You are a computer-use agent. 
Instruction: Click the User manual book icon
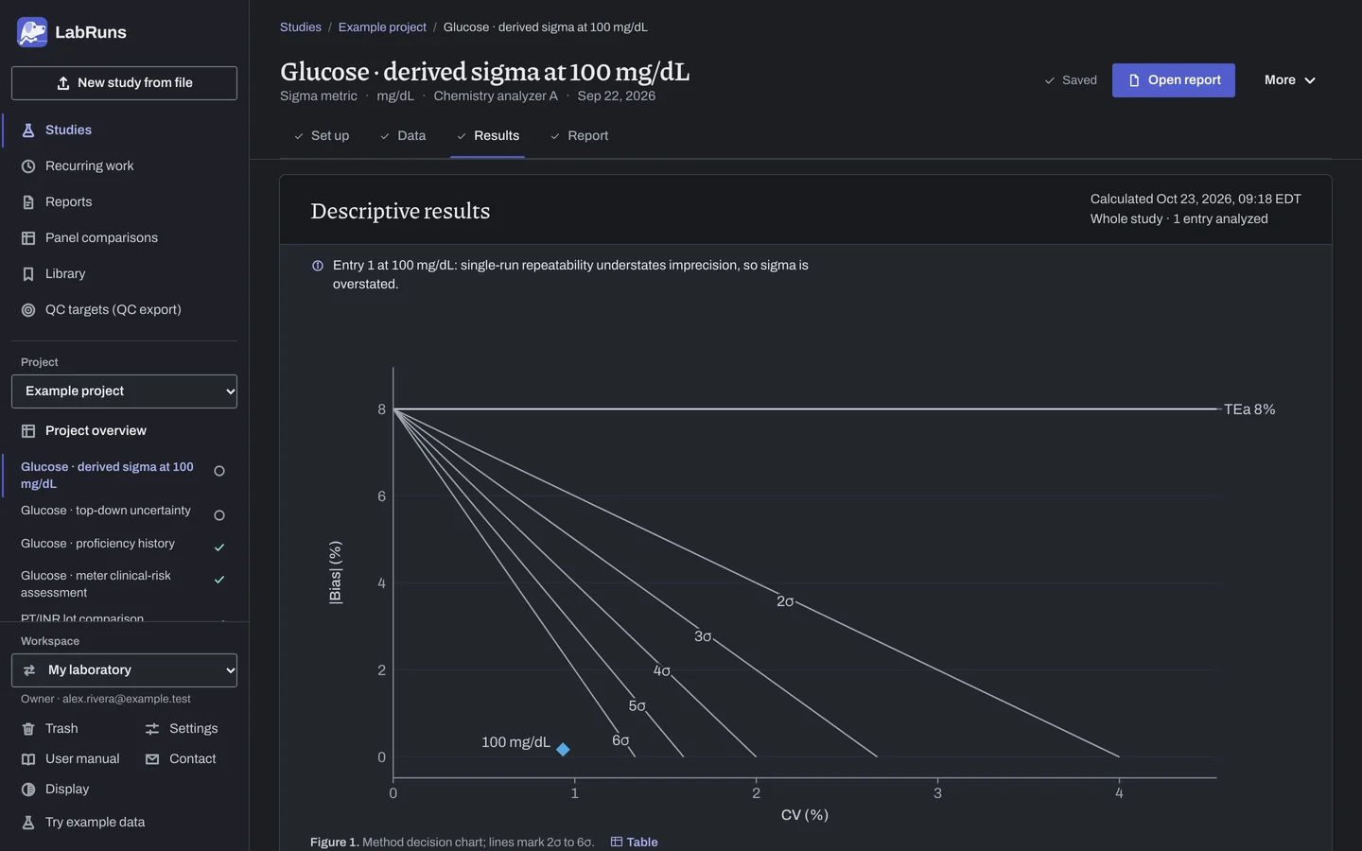tap(28, 759)
